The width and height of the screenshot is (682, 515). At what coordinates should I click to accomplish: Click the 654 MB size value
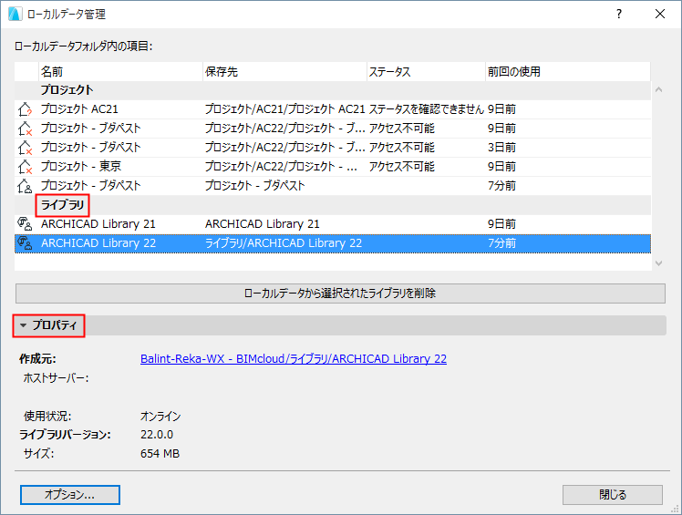point(160,454)
